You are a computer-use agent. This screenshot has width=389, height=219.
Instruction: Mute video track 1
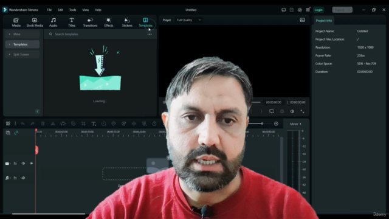tap(23, 164)
